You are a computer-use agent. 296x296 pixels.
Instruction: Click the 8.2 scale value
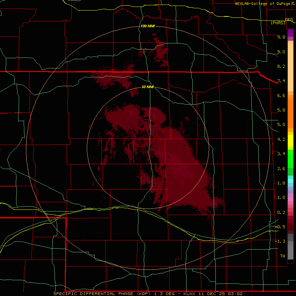click(281, 66)
